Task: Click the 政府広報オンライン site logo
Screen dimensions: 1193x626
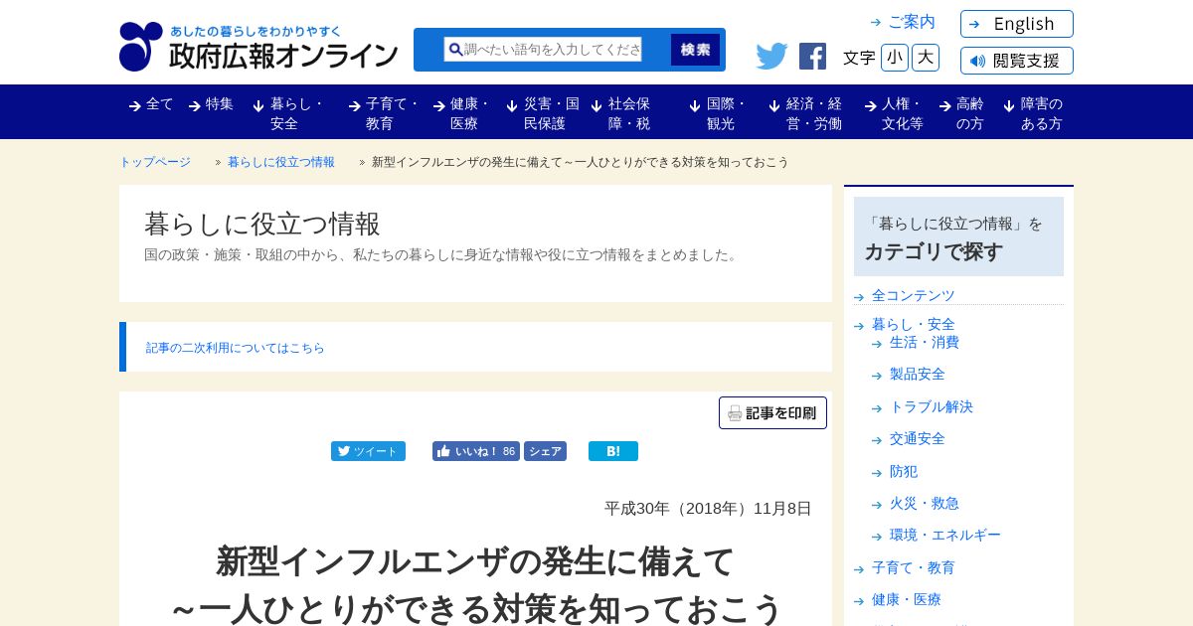Action: coord(258,47)
